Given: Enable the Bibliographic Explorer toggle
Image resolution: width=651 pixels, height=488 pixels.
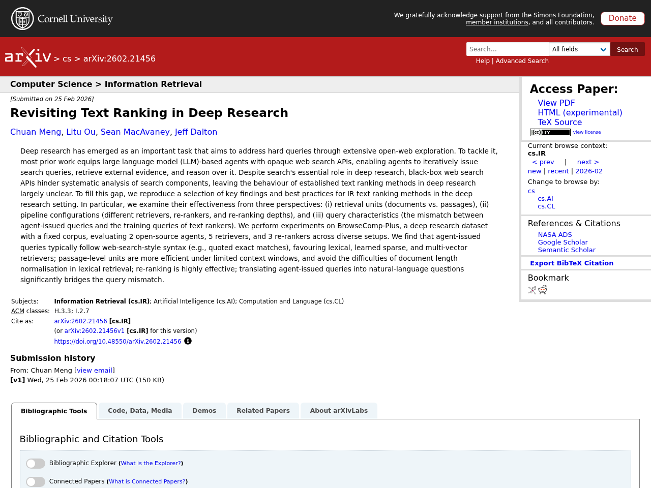Looking at the screenshot, I should pyautogui.click(x=35, y=463).
